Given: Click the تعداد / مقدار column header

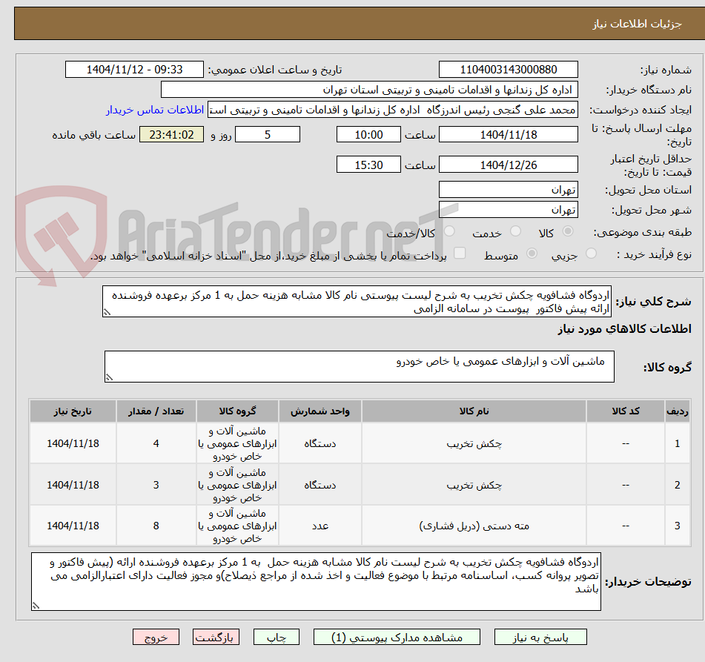Looking at the screenshot, I should [x=156, y=411].
